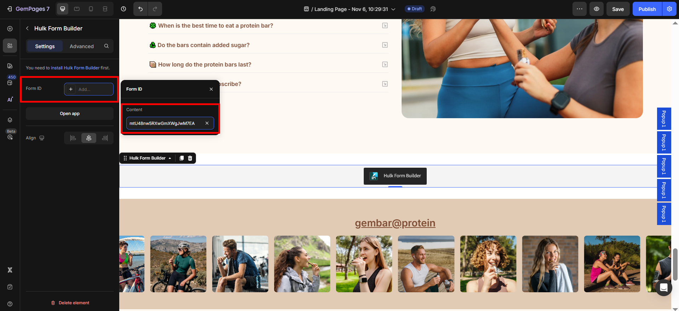Clear the Content form ID value
Viewport: 679px width, 311px height.
(207, 123)
